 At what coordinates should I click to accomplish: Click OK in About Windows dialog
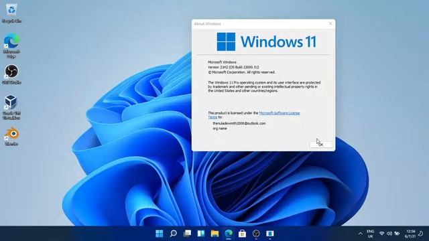(321, 145)
